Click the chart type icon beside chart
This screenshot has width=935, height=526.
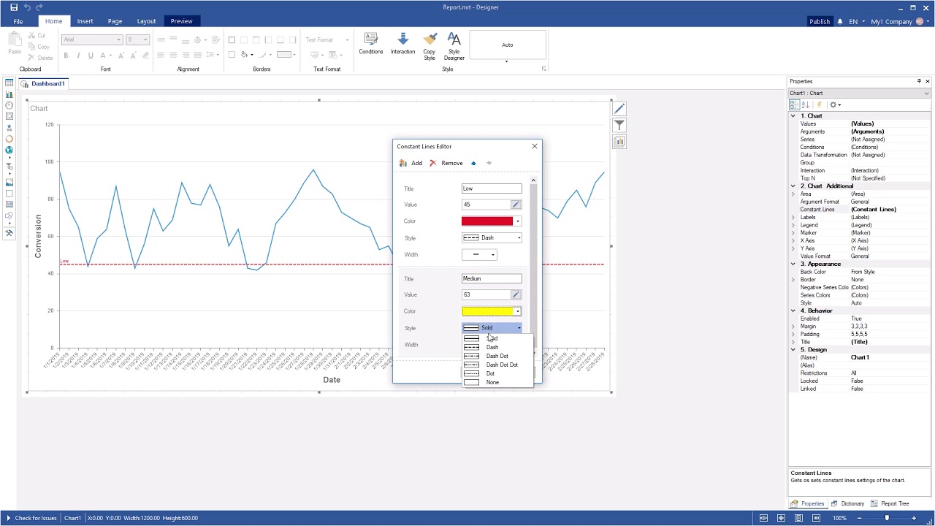coord(619,142)
